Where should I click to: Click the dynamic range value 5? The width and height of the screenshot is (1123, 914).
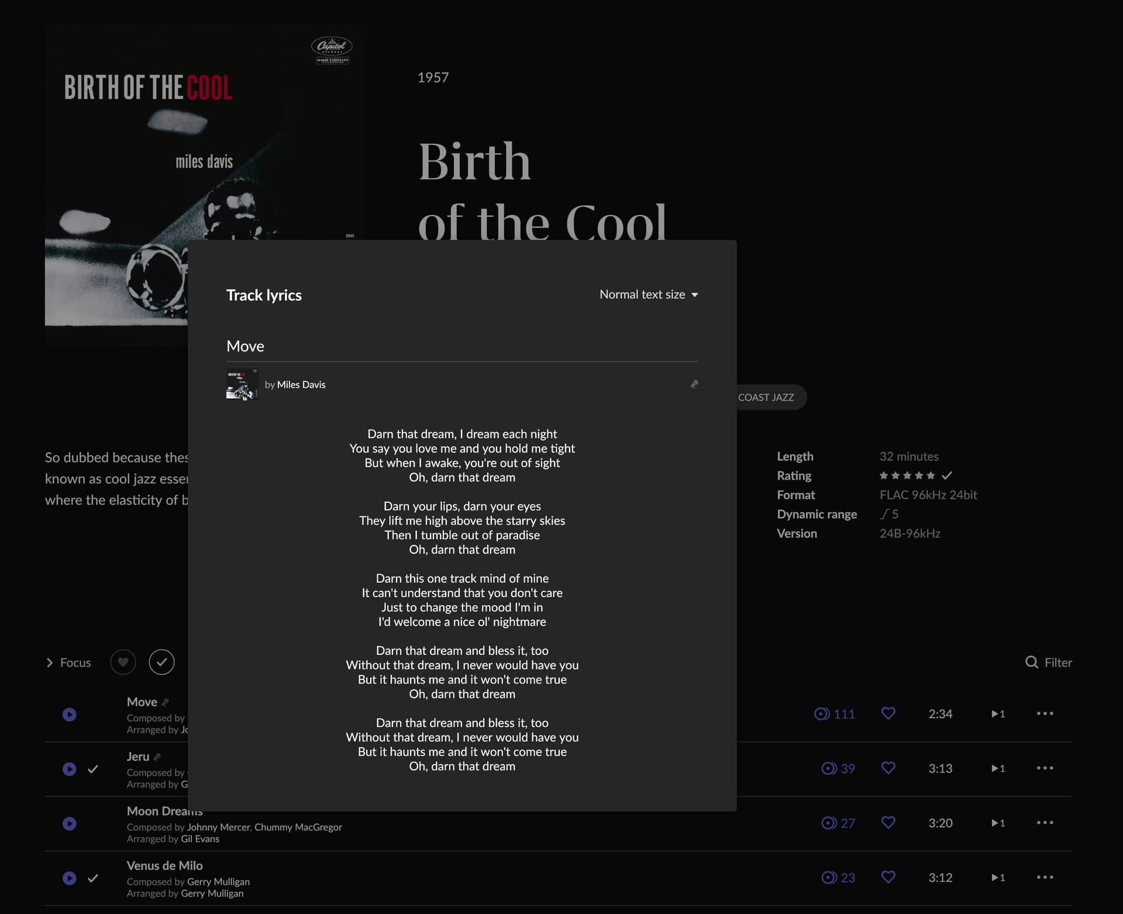click(x=889, y=514)
